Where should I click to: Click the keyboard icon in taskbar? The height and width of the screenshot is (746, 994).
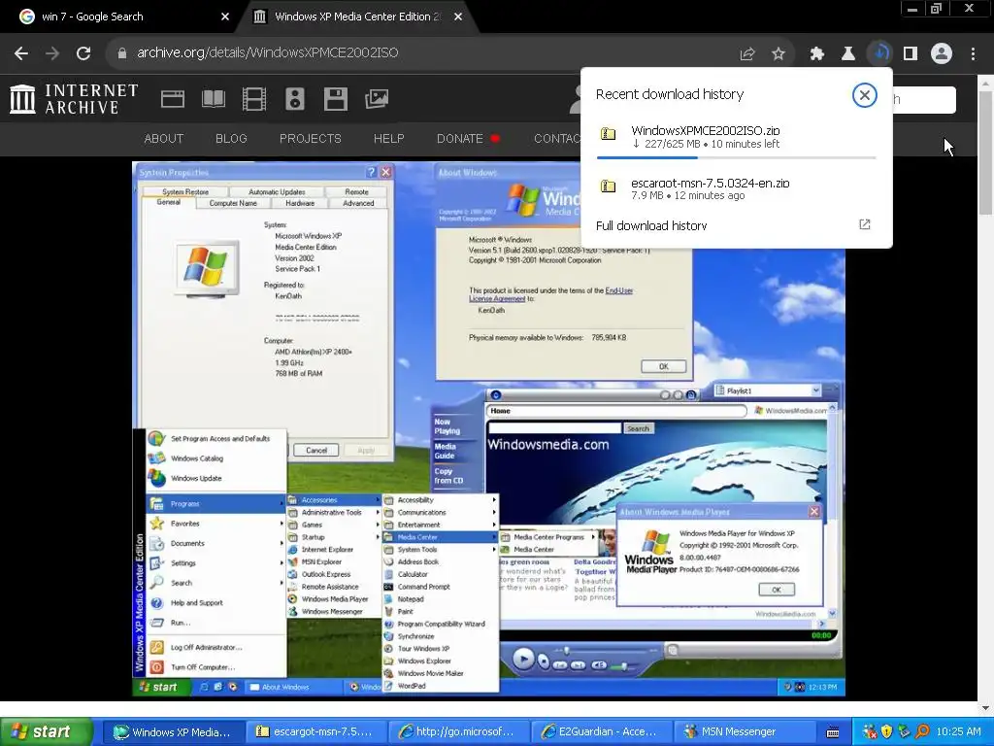(833, 732)
